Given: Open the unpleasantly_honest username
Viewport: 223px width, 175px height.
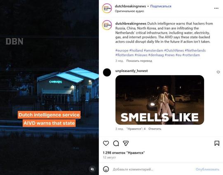Looking at the screenshot, I should 131,71.
